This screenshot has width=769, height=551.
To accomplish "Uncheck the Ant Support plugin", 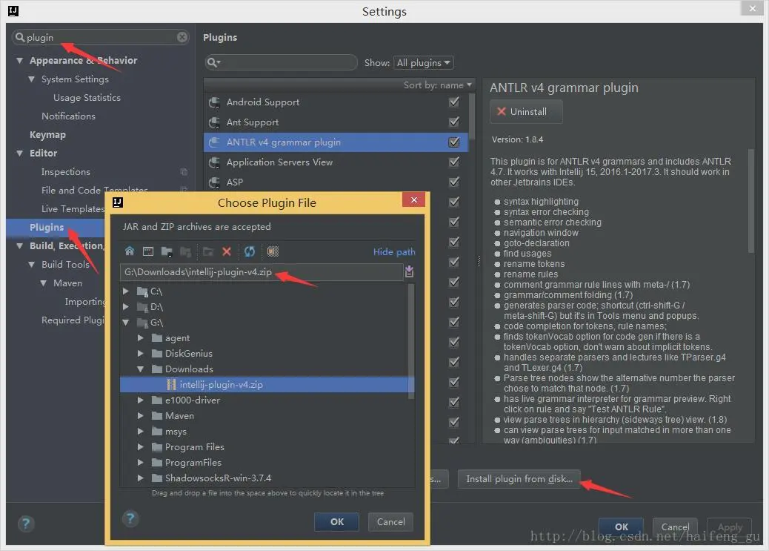I will (x=454, y=122).
